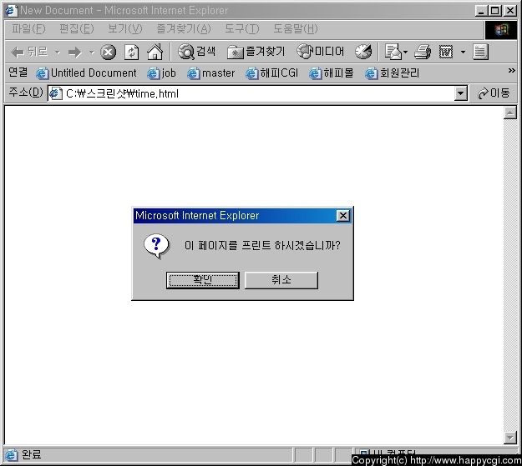Click the scrollbar down arrow
Viewport: 522px width, 466px height.
click(510, 437)
